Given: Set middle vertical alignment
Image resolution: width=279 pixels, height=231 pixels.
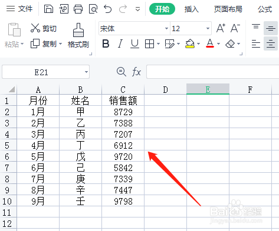Looking at the screenshot, I should (271, 28).
